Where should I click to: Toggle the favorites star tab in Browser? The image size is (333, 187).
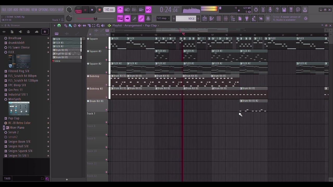coord(45,32)
